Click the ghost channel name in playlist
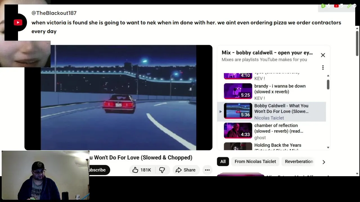This screenshot has width=360, height=202. (x=260, y=138)
